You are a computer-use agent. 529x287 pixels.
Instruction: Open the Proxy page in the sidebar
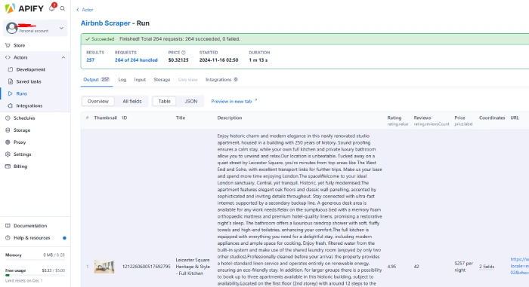click(20, 142)
